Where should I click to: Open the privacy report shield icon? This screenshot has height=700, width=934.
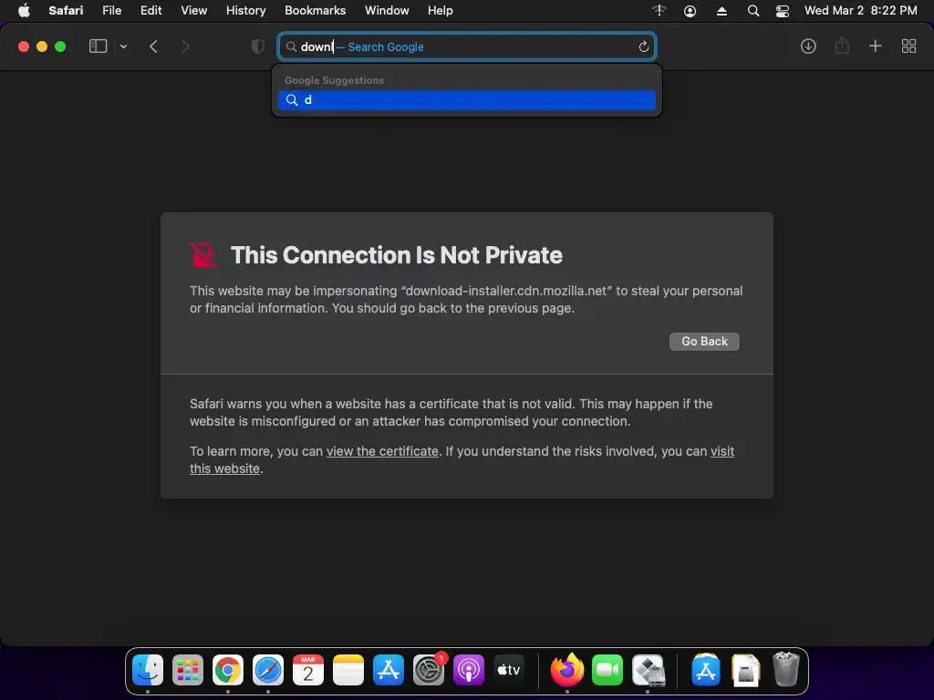(x=257, y=46)
